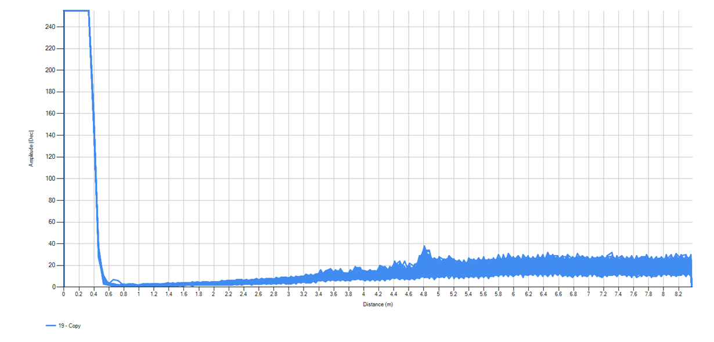Click the 7 tick label on the distance axis
714x342 pixels.
pos(589,294)
